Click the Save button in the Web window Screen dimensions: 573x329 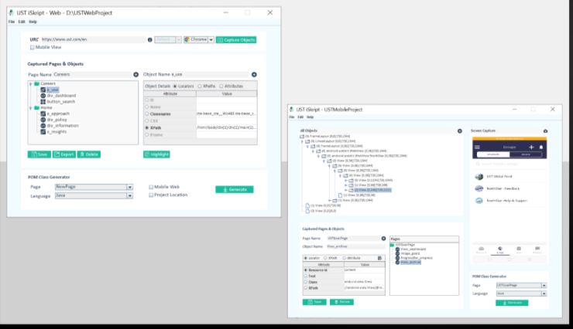click(39, 154)
